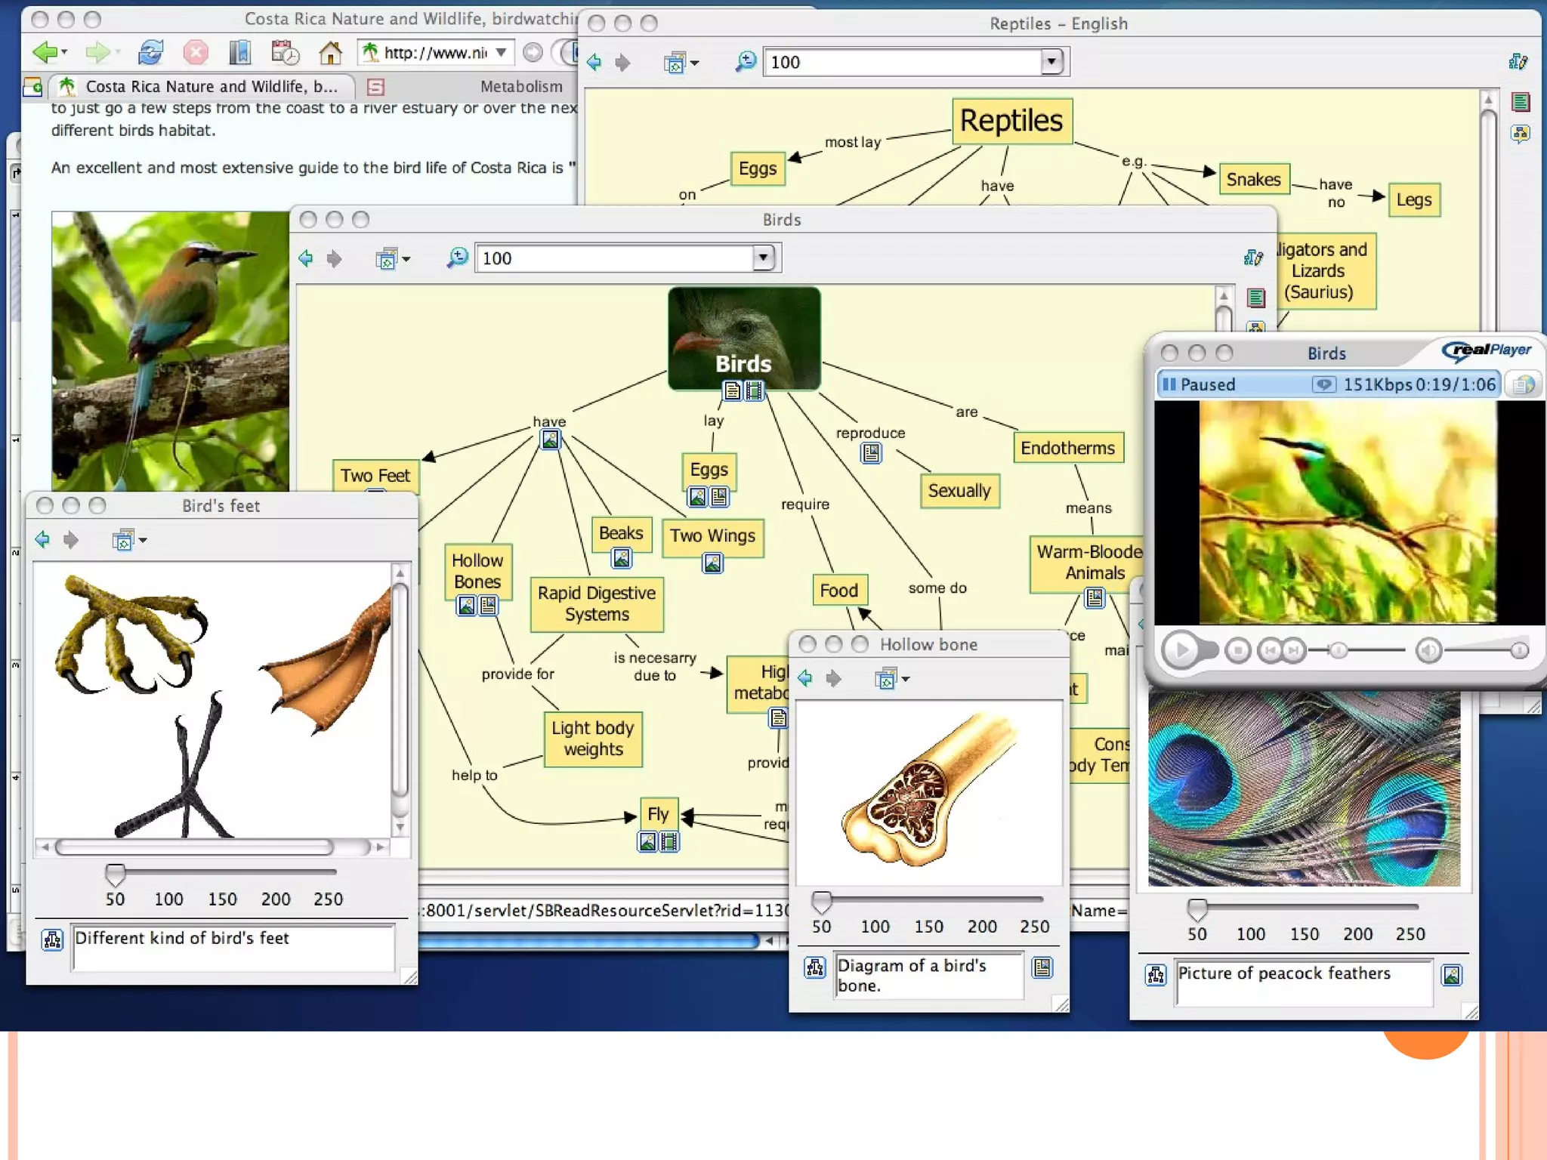Open image icon under Two Wings node
The image size is (1547, 1160).
point(712,563)
